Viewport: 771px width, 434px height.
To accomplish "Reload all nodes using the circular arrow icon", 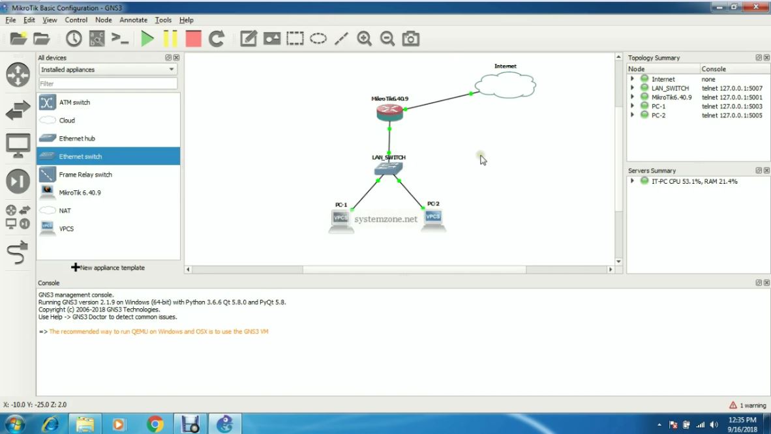I will 215,38.
